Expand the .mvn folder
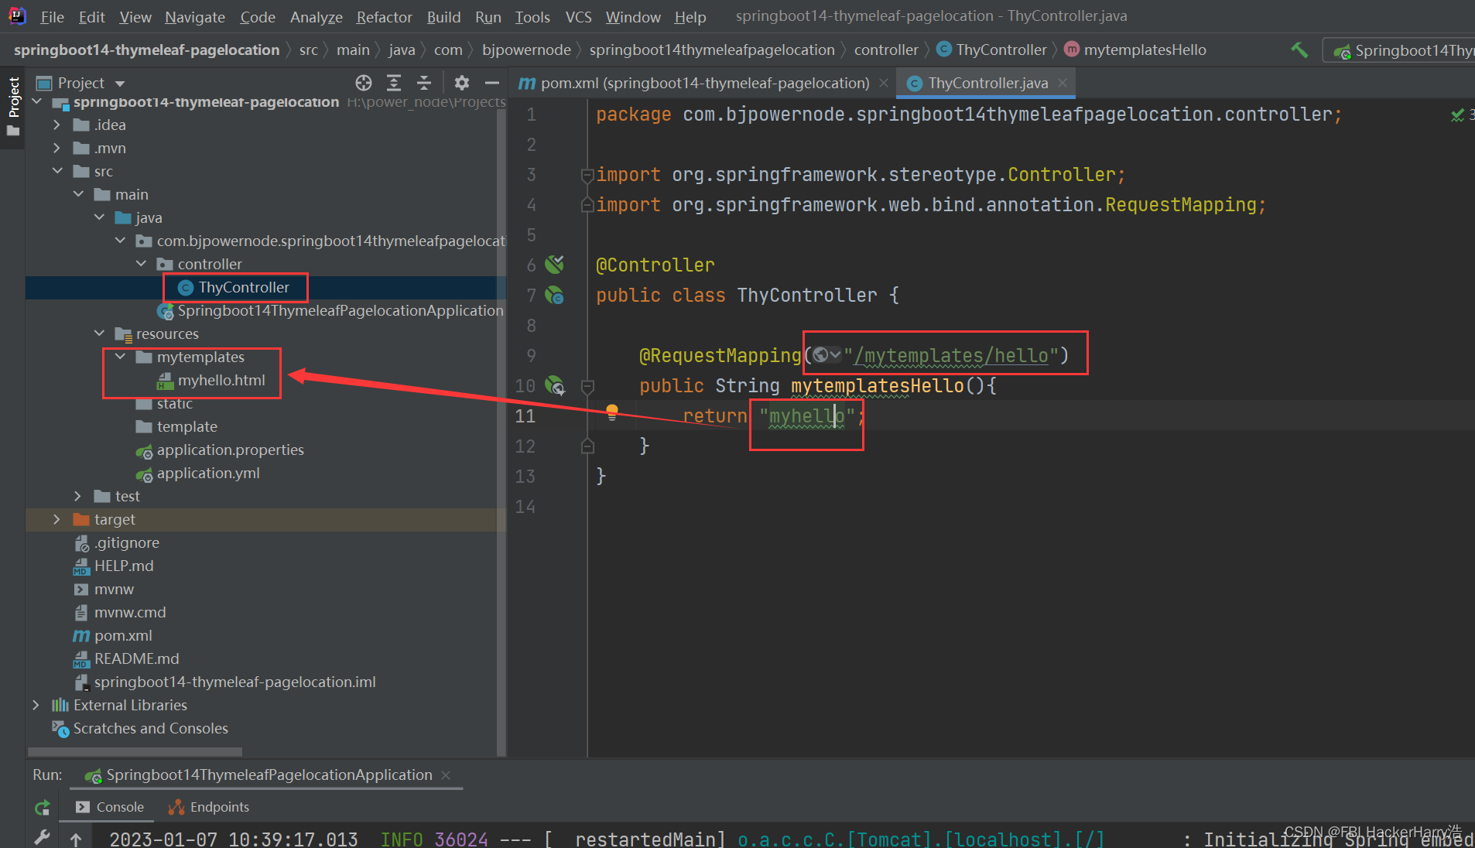The image size is (1475, 848). pyautogui.click(x=56, y=148)
